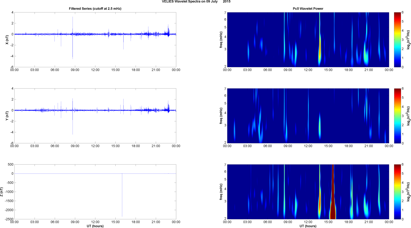Viewport: 411px width, 228px height.
Task: Click the large negative spike in the Z series
Action: tap(122, 195)
